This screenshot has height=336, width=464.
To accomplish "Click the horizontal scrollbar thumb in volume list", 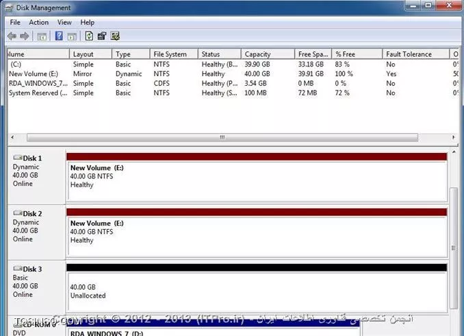I will tap(222, 137).
